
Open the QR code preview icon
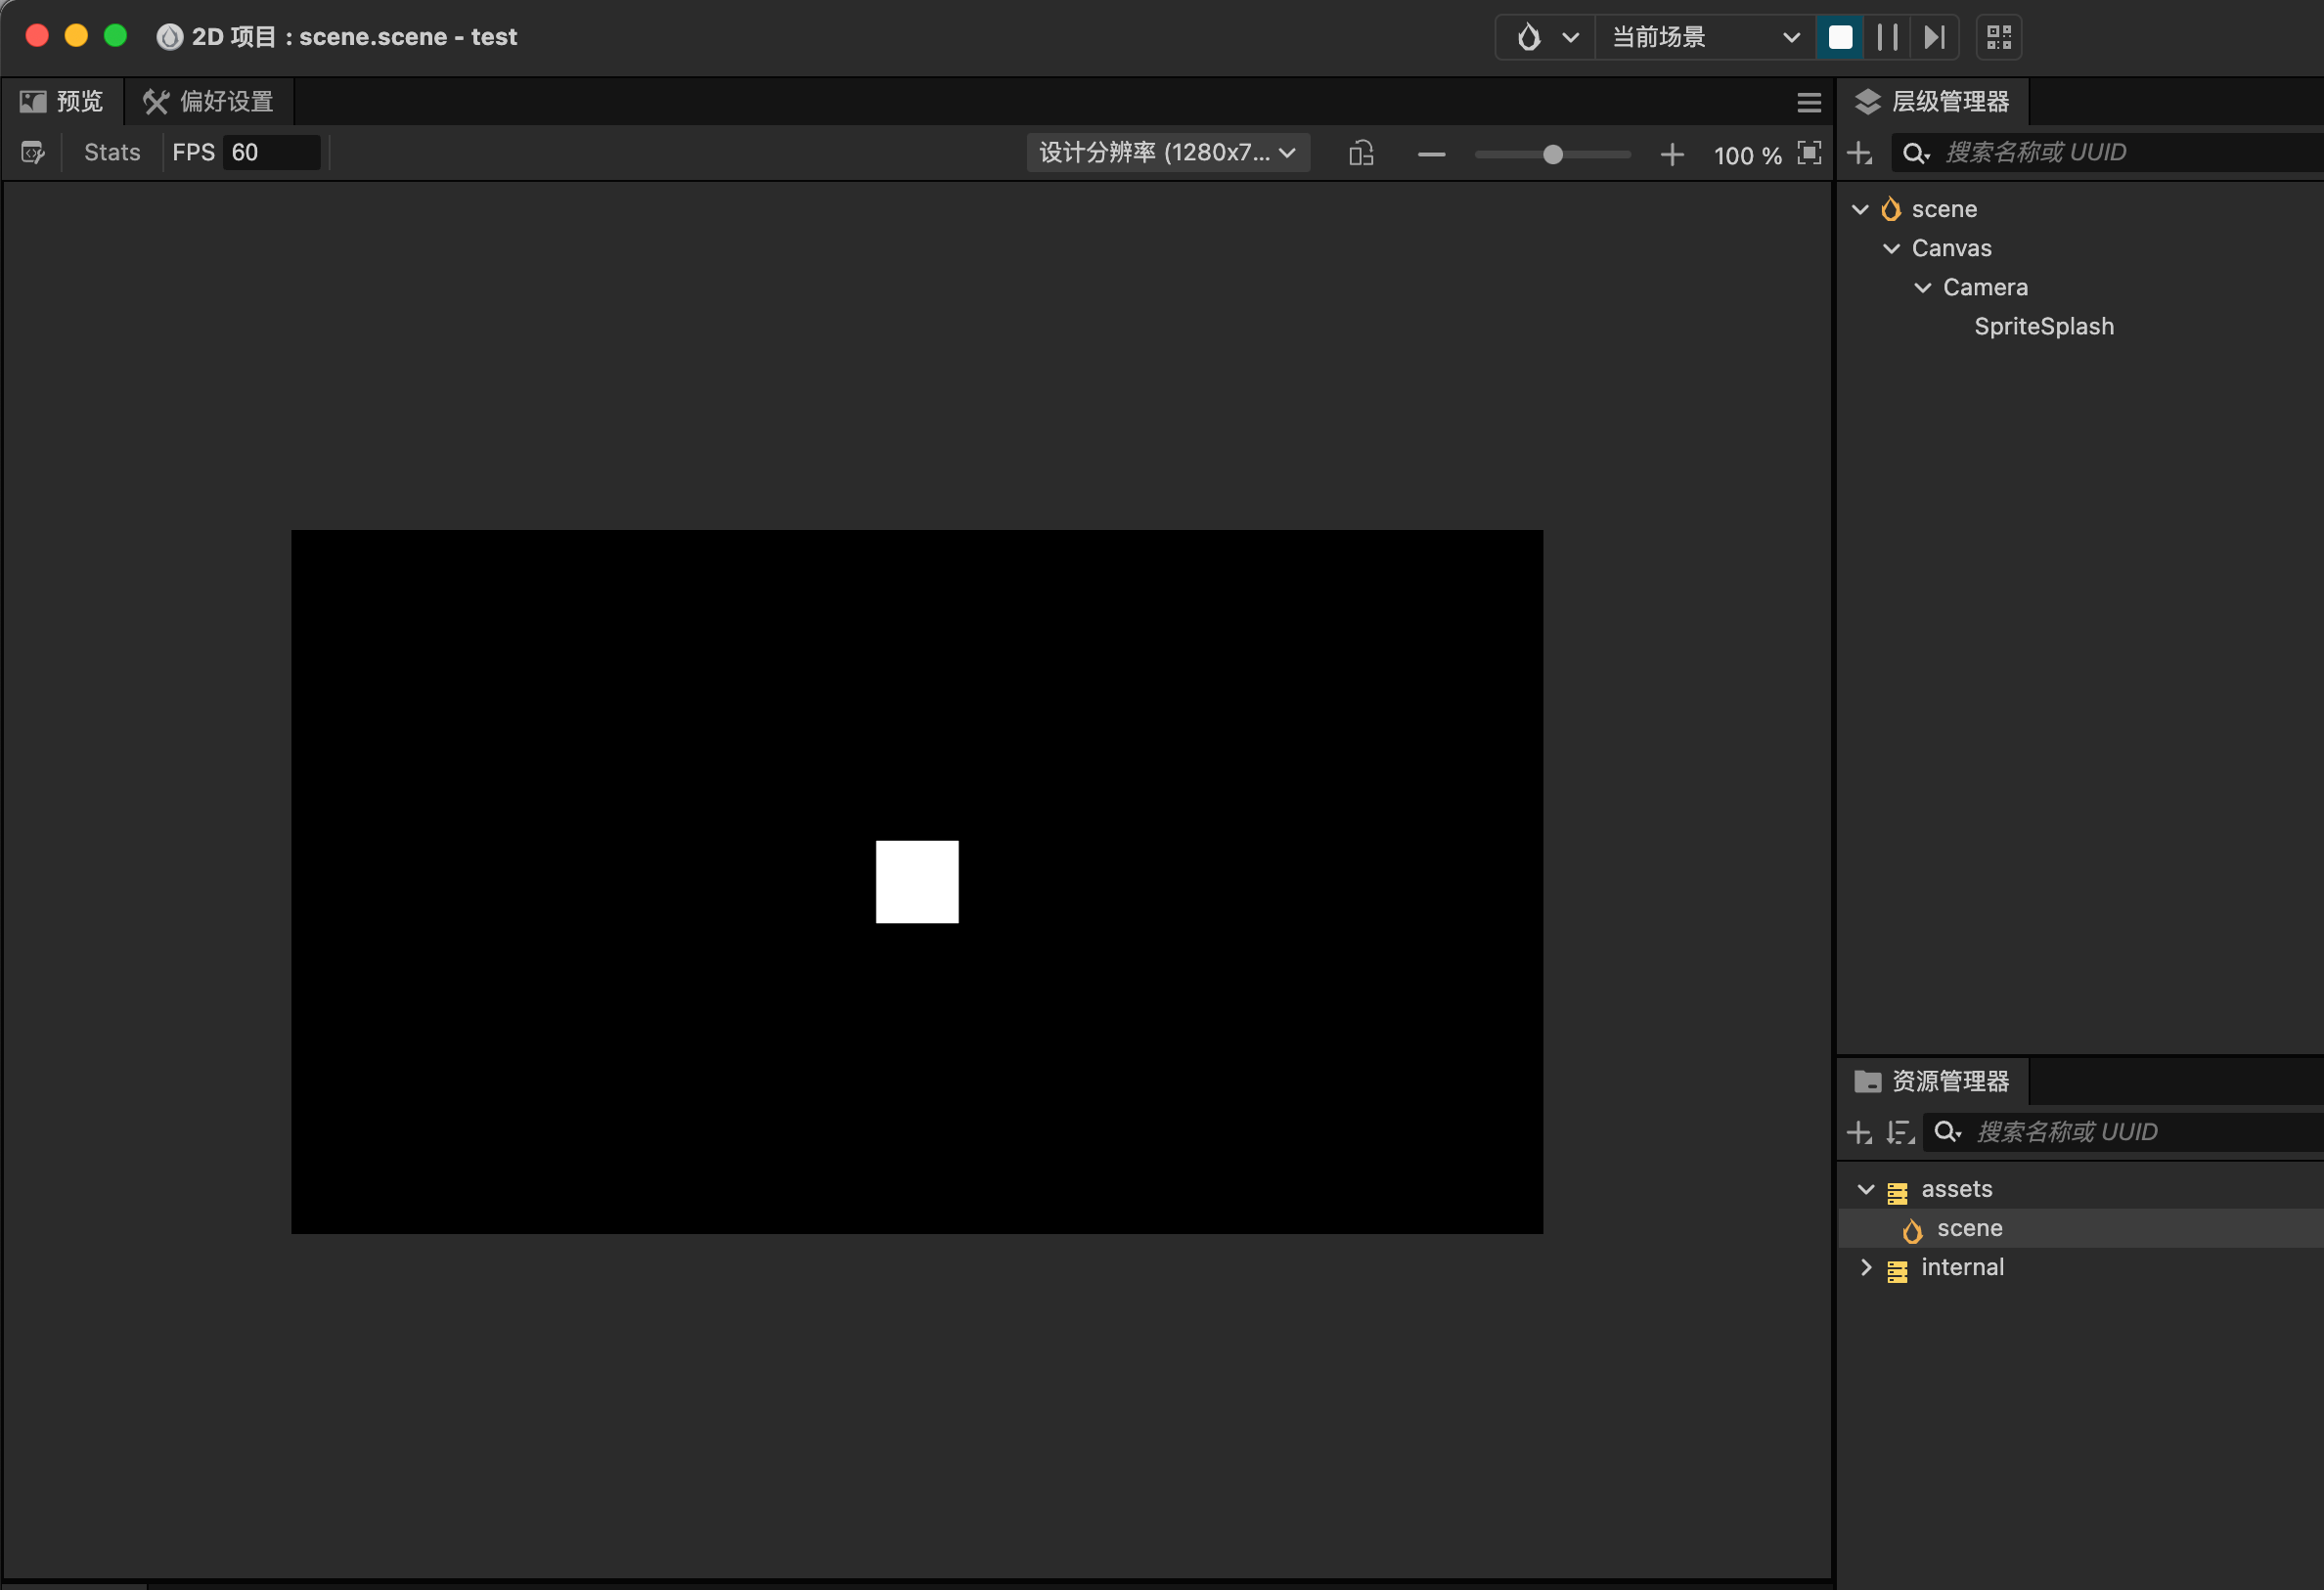coord(1999,37)
